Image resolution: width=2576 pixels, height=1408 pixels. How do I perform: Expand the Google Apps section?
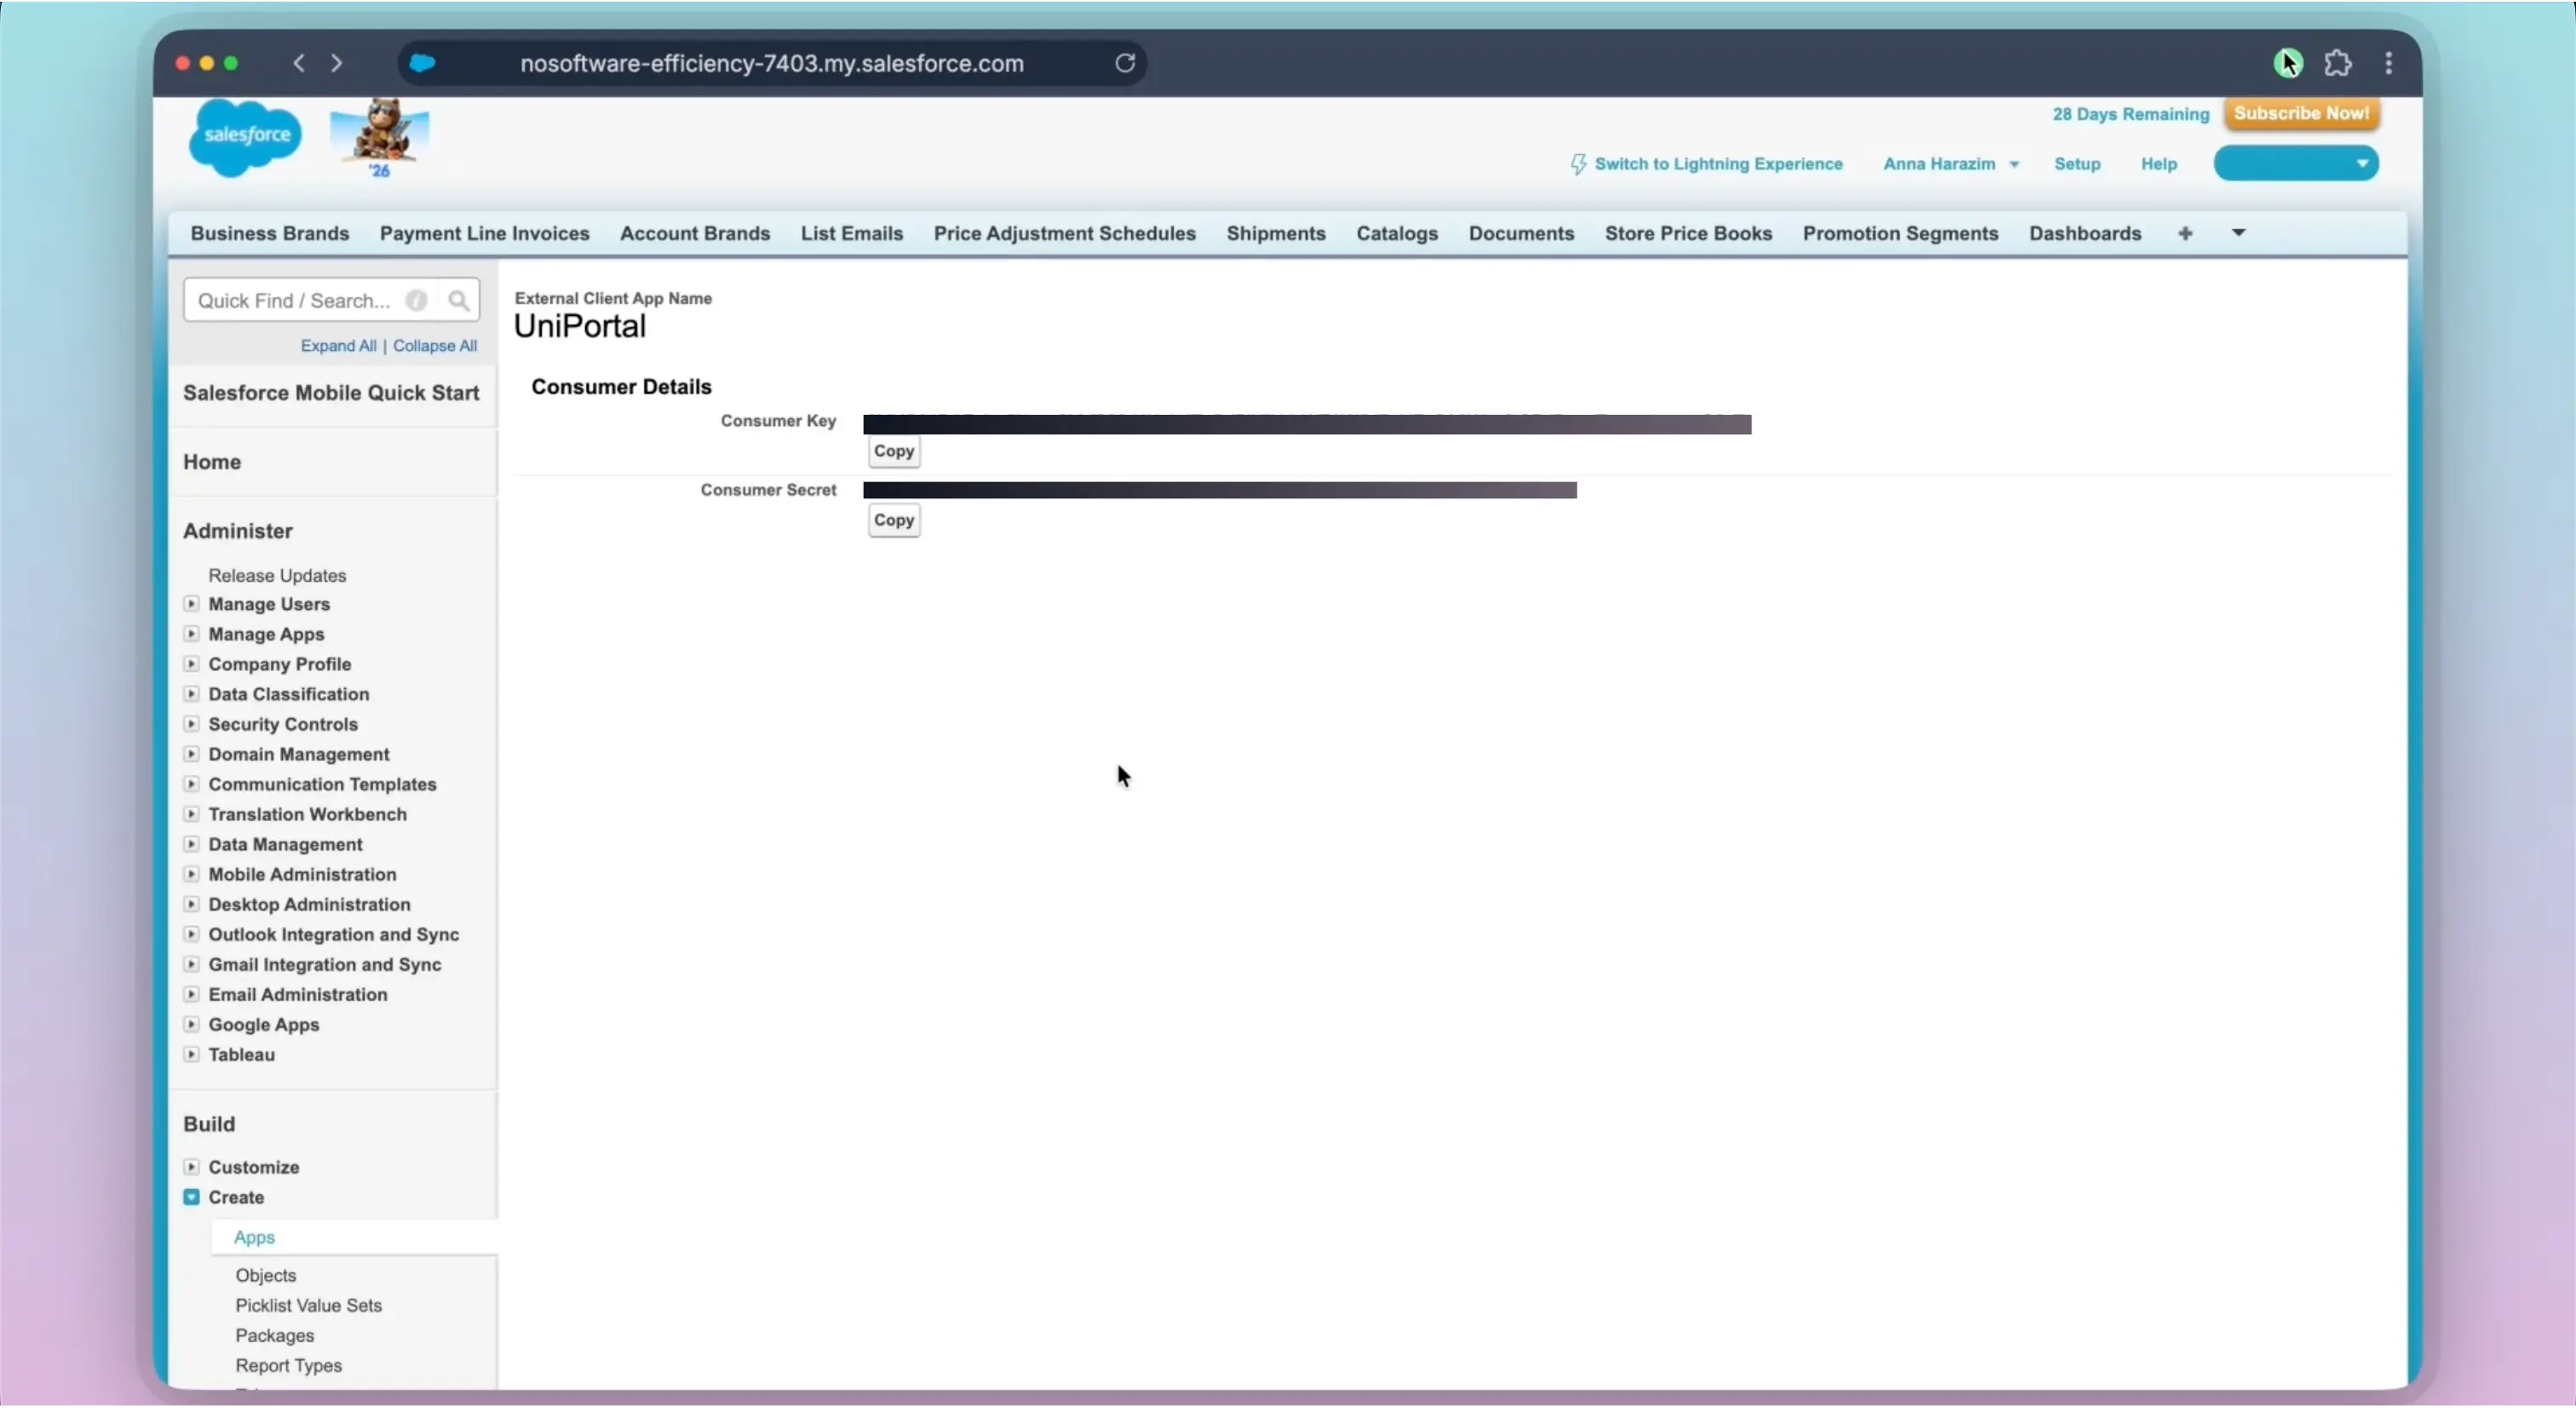(x=191, y=1024)
